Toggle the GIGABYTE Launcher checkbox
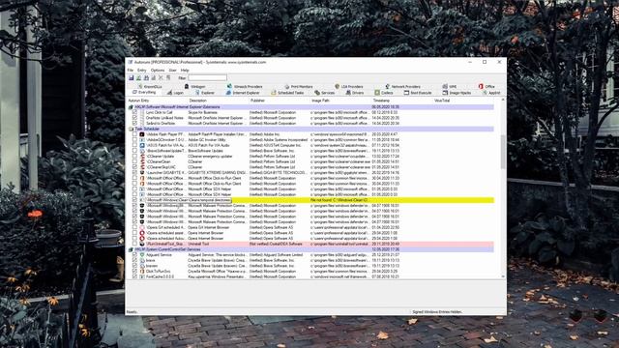 tap(134, 173)
